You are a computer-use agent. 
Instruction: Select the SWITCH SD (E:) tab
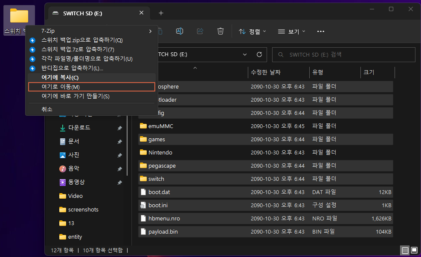coord(98,13)
